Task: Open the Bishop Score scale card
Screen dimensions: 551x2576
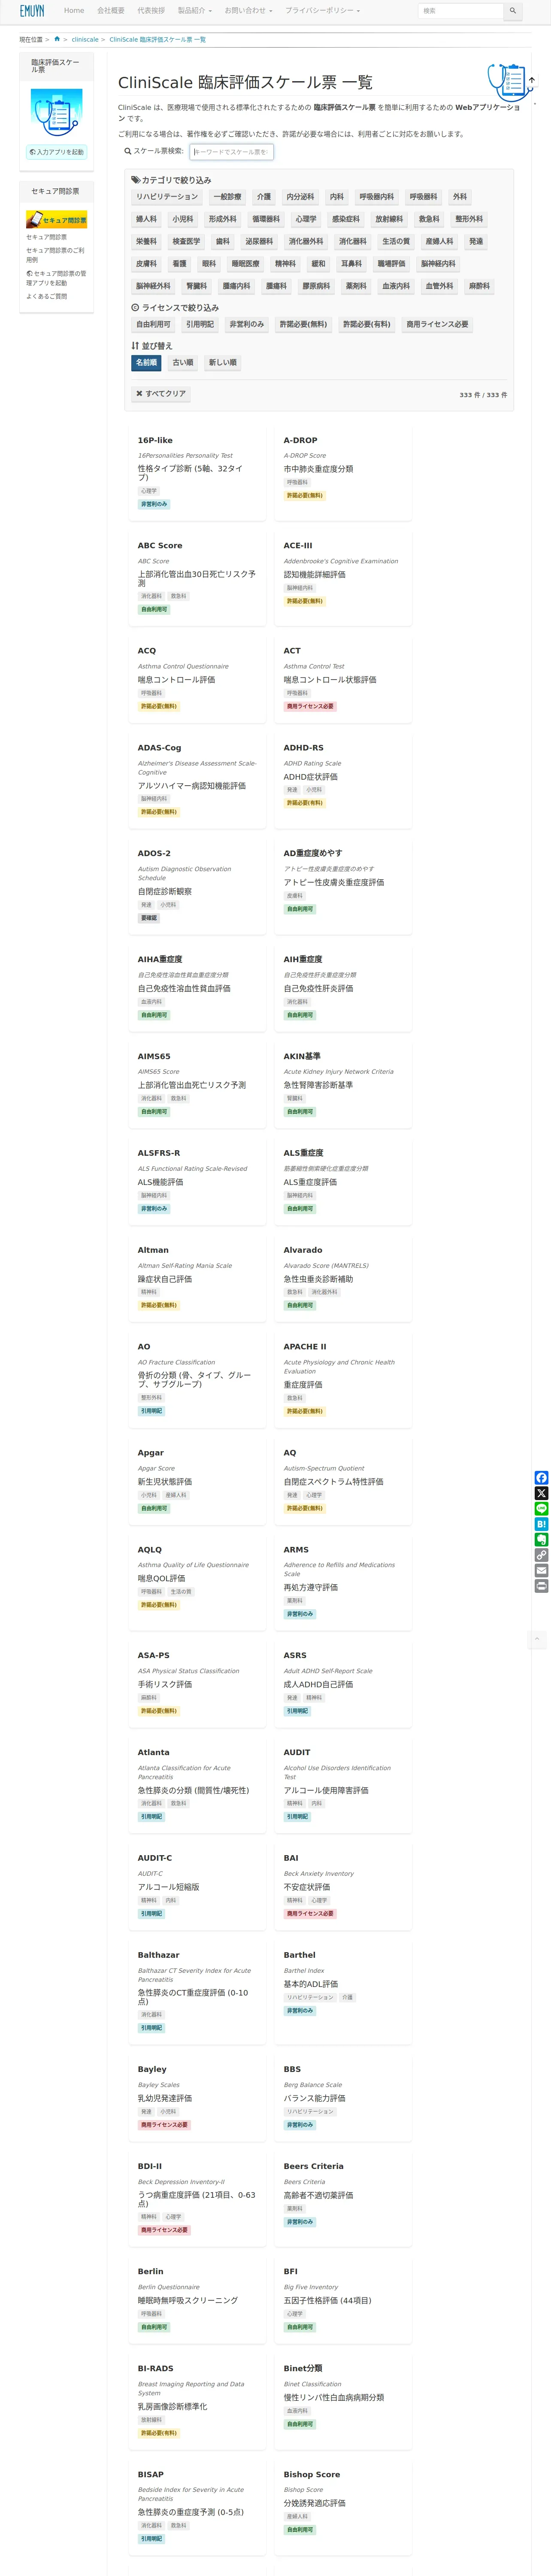Action: coord(343,2507)
